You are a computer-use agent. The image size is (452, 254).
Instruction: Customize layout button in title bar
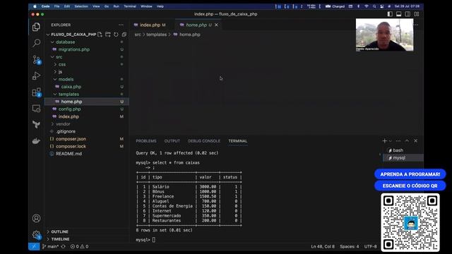click(417, 14)
